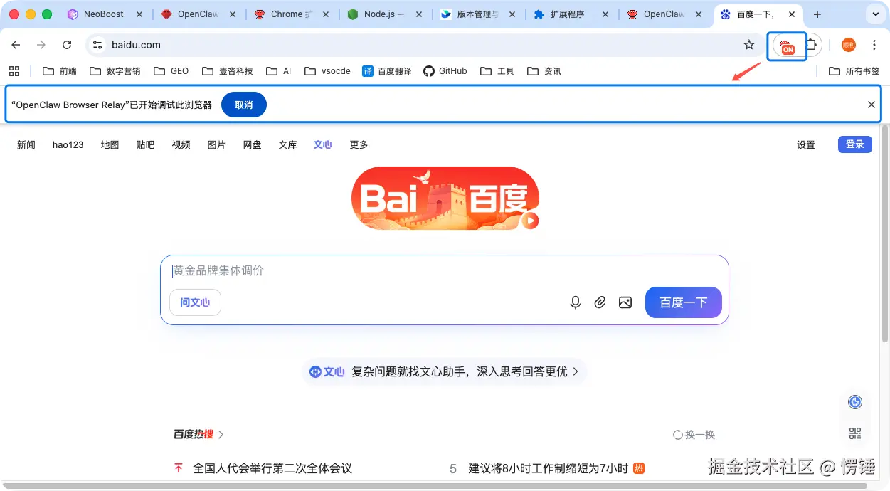This screenshot has height=491, width=890.
Task: Open Chrome's three-dot menu
Action: [874, 45]
